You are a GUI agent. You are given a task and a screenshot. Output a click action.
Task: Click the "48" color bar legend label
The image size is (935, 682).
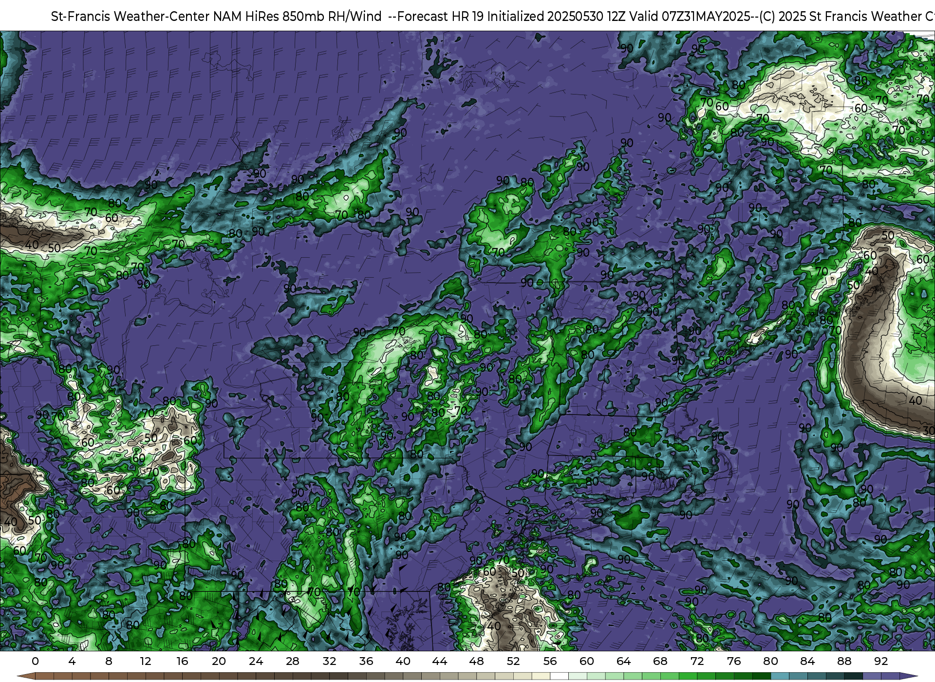pos(476,661)
